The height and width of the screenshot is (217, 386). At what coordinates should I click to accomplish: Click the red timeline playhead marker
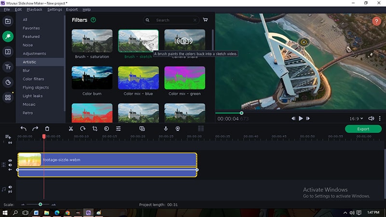44,136
